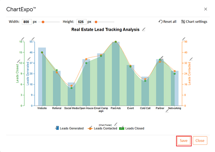Click Reset all
The width and height of the screenshot is (215, 152).
167,22
